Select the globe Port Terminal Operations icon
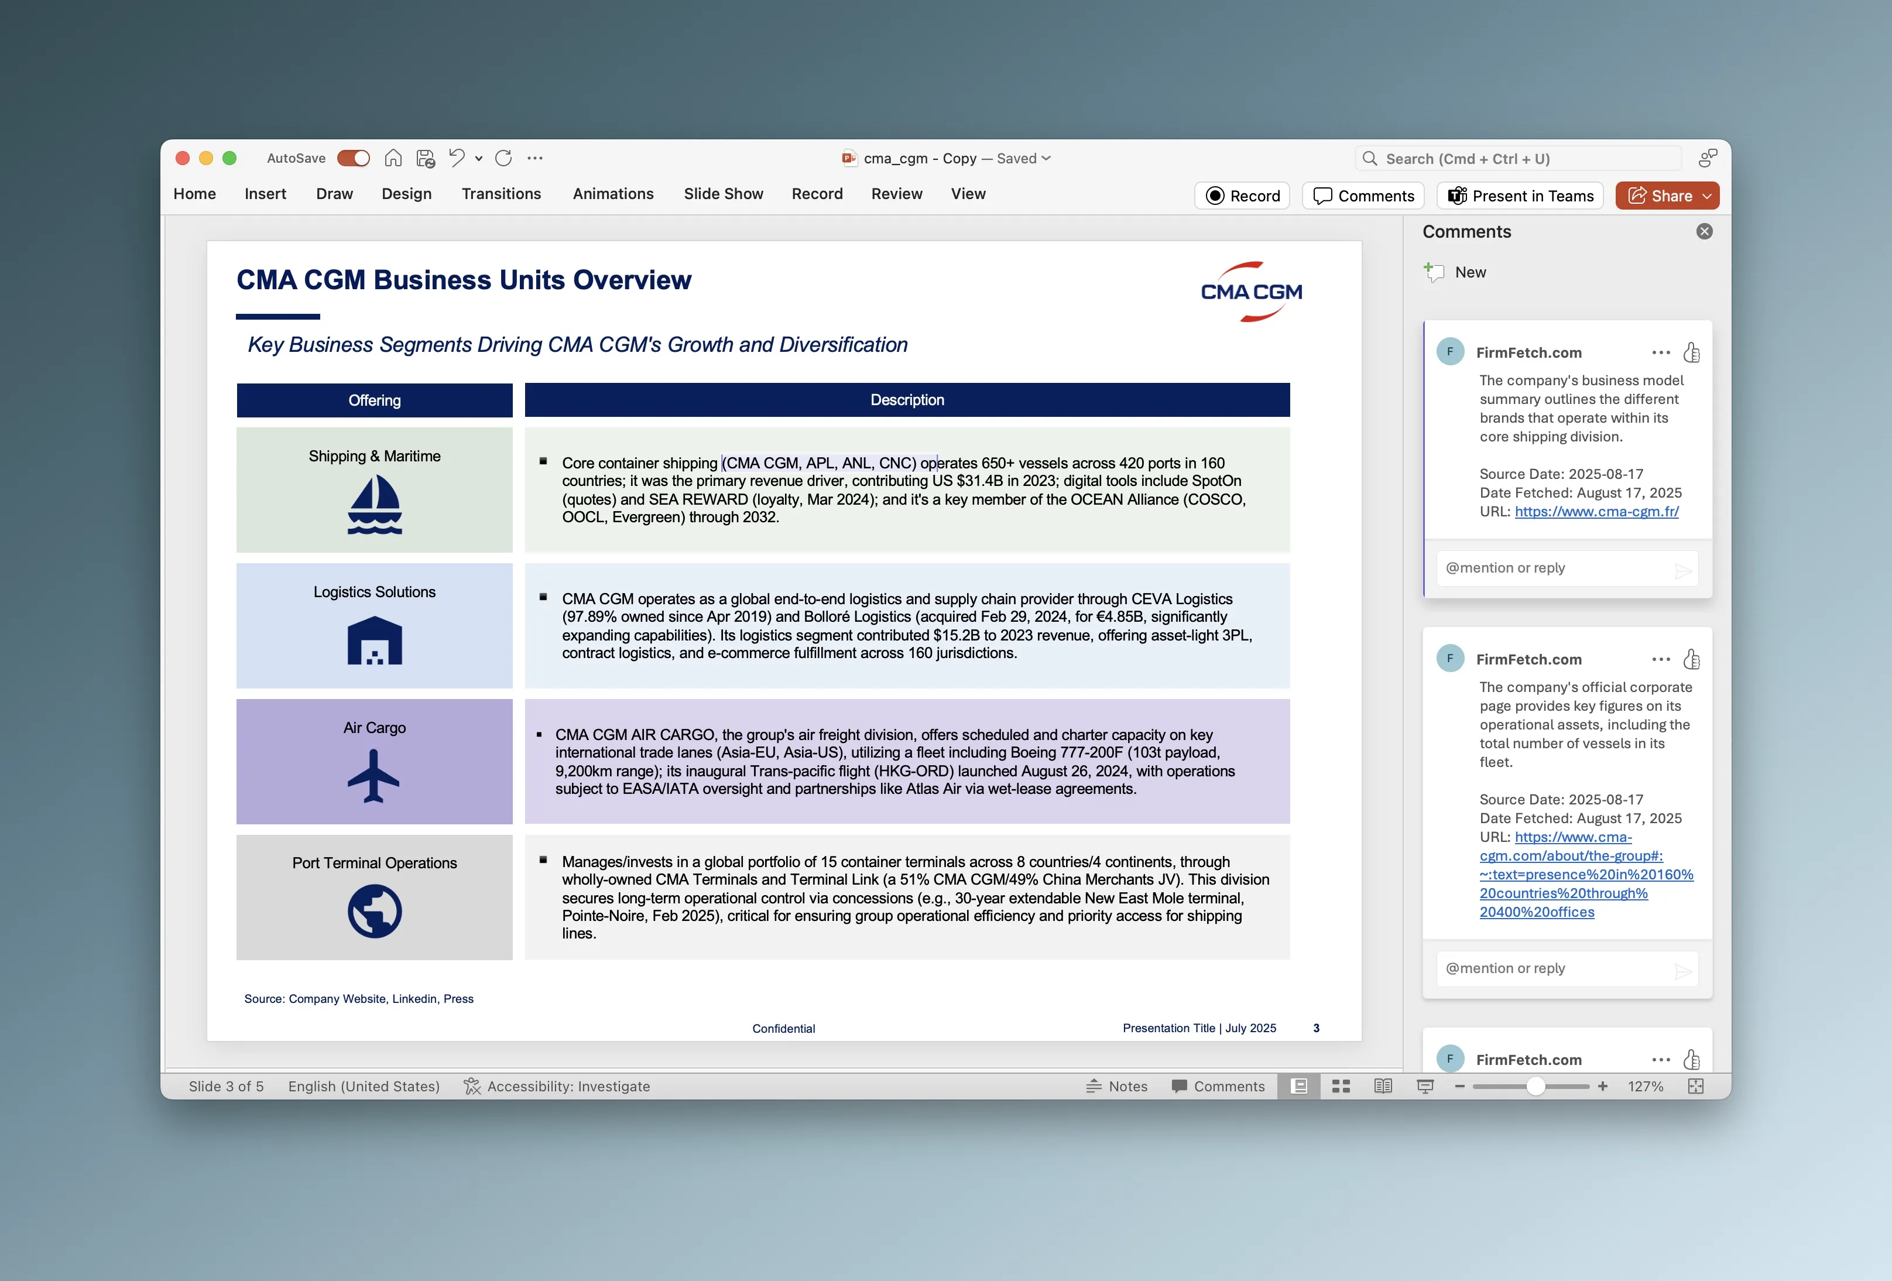The height and width of the screenshot is (1281, 1892). (x=375, y=911)
